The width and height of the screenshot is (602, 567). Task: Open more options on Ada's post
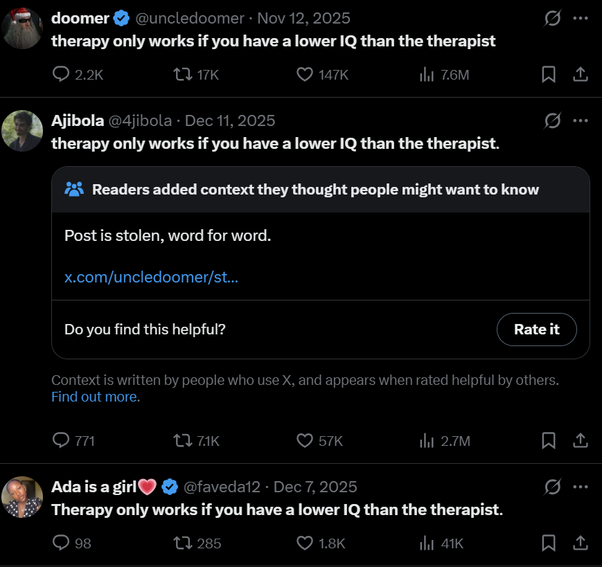coord(581,487)
